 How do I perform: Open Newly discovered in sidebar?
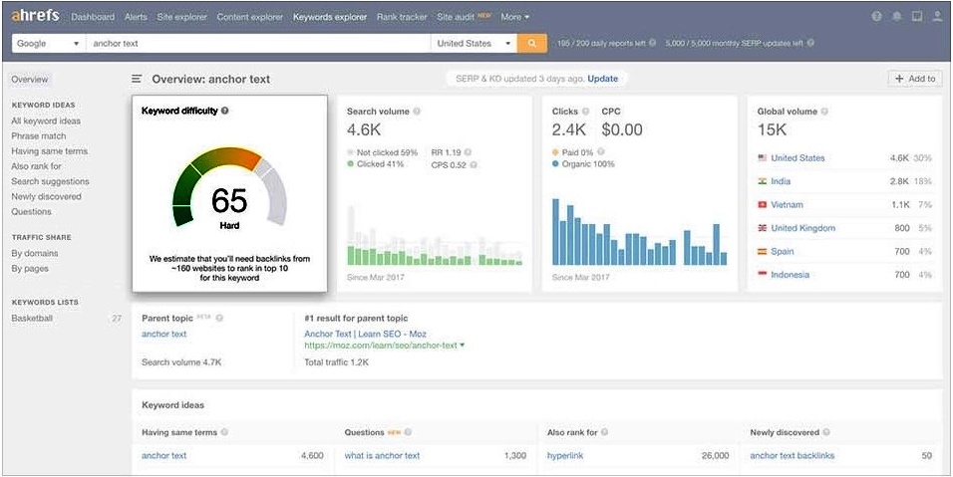[x=46, y=196]
